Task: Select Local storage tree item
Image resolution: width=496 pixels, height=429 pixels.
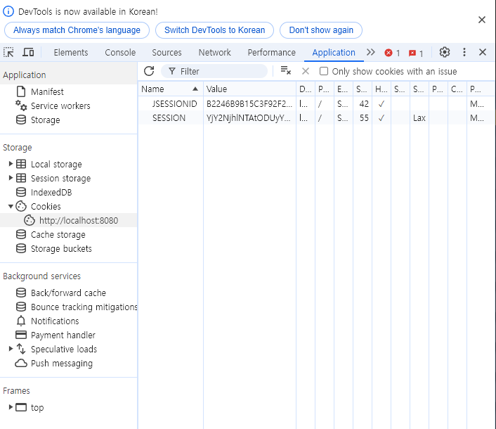Action: tap(56, 165)
